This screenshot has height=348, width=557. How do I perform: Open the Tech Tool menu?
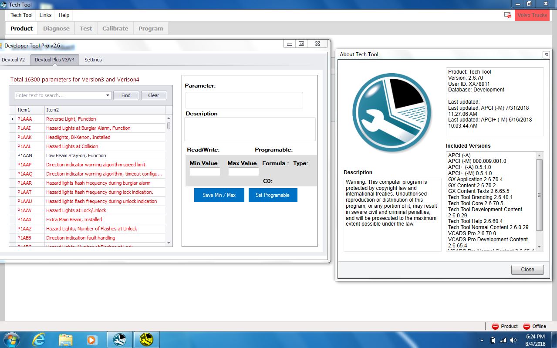[x=21, y=15]
